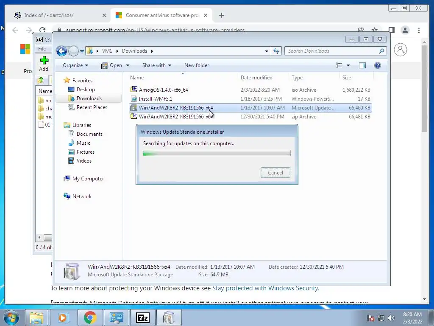The height and width of the screenshot is (326, 434).
Task: Click Chrome back arrow button
Action: point(15,30)
